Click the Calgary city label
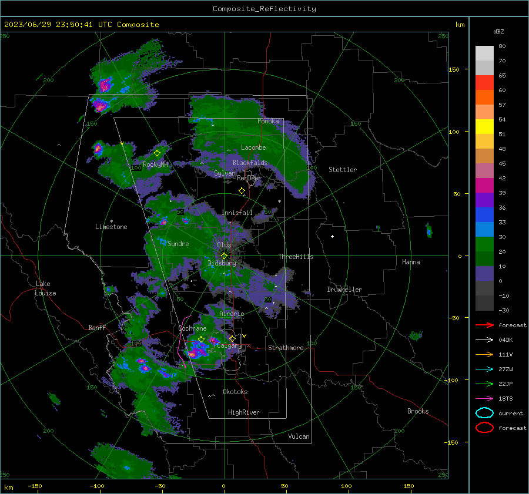529x494 pixels. (229, 345)
